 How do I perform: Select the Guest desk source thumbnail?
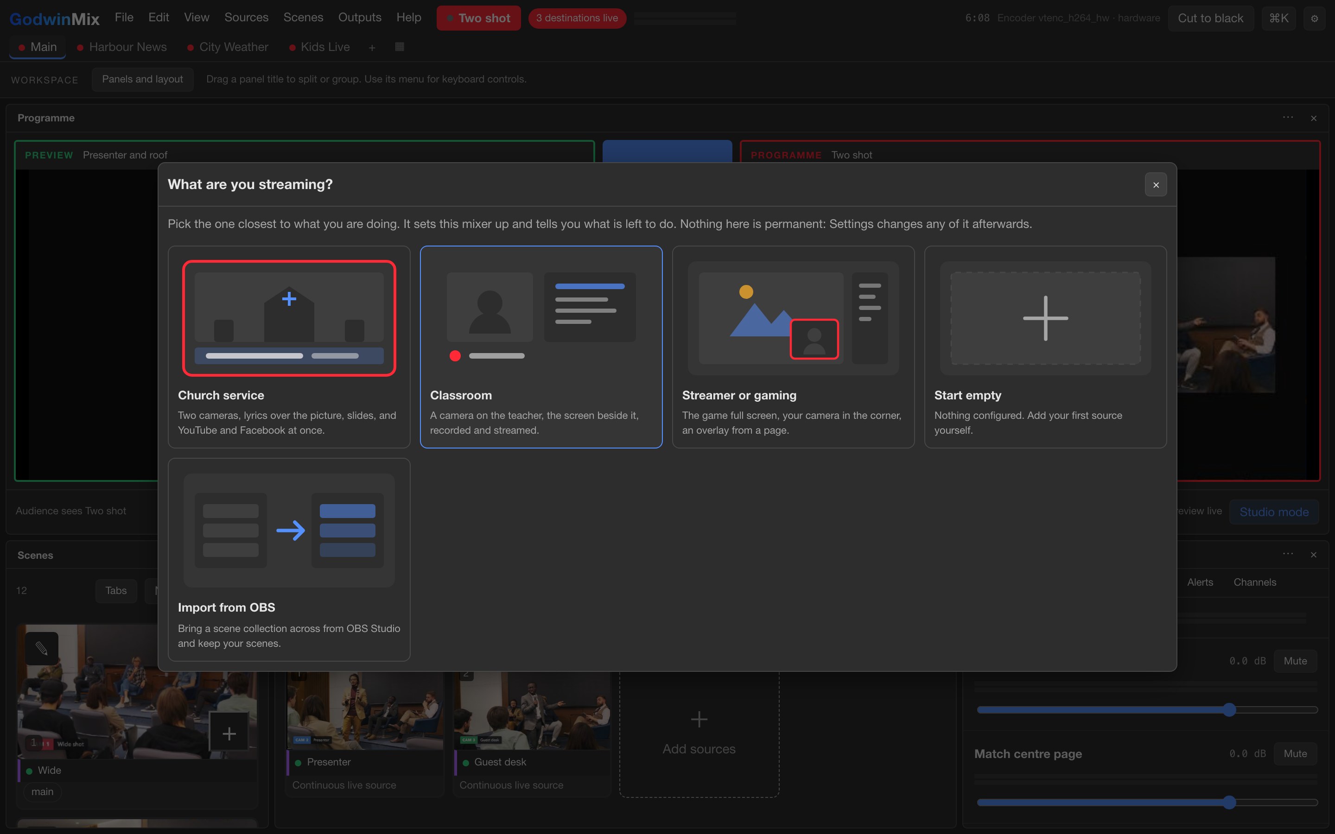[x=532, y=710]
